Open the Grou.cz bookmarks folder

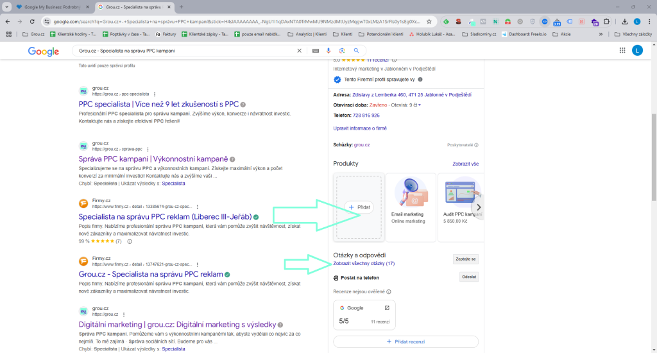33,35
